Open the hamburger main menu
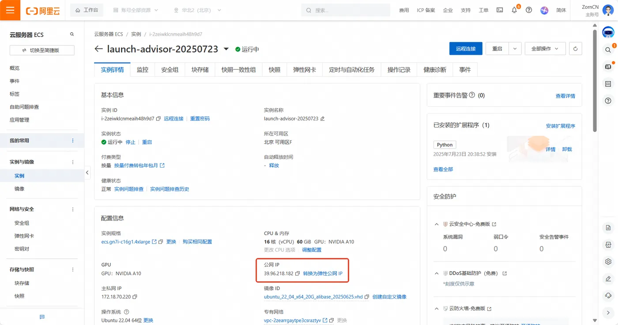The width and height of the screenshot is (618, 325). point(10,10)
